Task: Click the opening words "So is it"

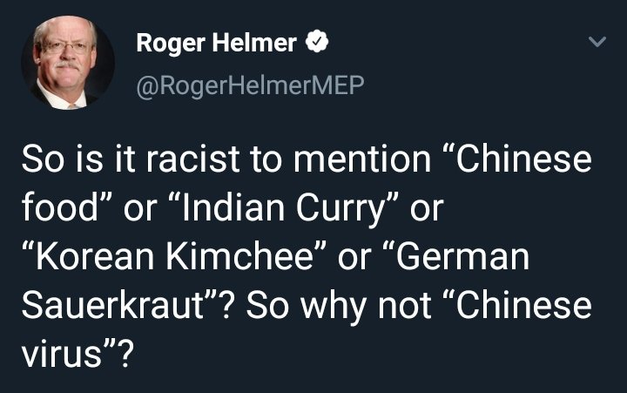Action: [75, 162]
